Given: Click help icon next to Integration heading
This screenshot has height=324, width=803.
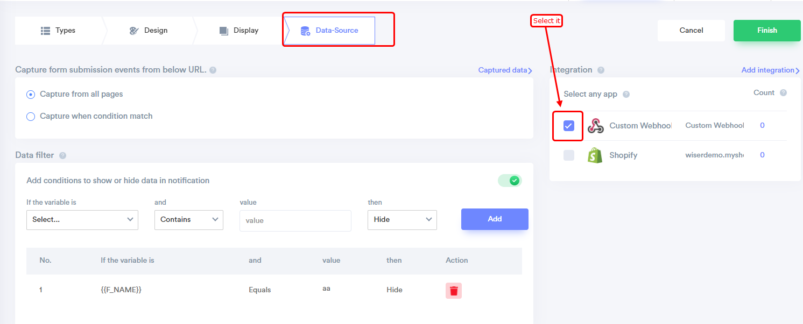Looking at the screenshot, I should pyautogui.click(x=601, y=70).
